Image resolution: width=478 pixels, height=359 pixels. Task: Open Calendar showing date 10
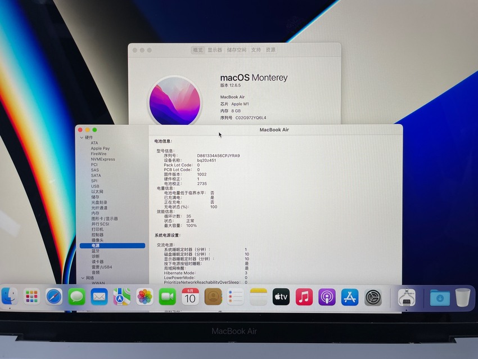(190, 297)
